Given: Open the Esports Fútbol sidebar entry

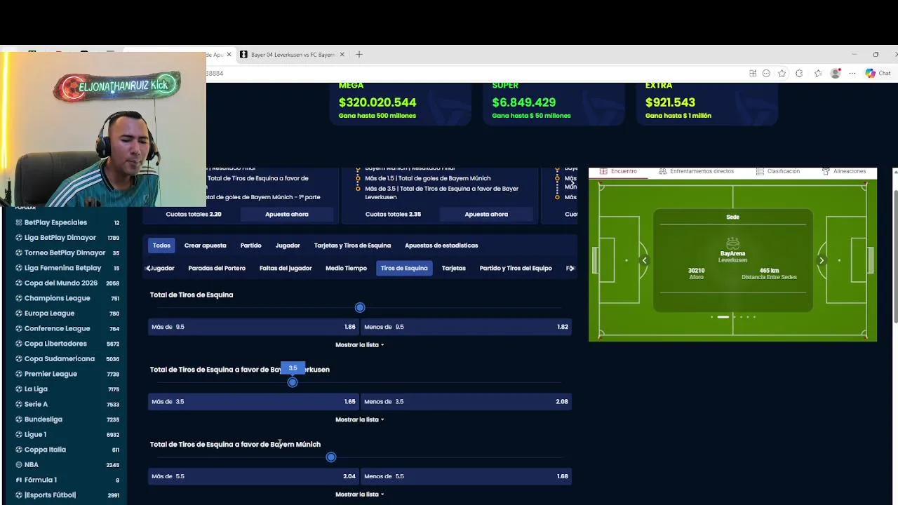Looking at the screenshot, I should pyautogui.click(x=67, y=495).
